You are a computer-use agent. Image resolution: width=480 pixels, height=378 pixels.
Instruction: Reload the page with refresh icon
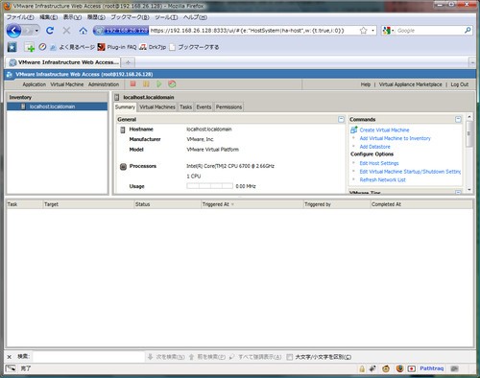(50, 31)
